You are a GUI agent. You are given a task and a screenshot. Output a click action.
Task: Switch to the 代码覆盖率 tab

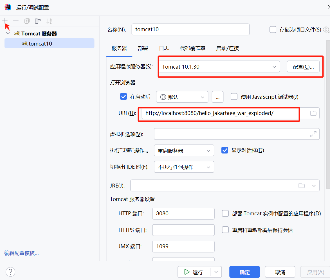click(192, 48)
